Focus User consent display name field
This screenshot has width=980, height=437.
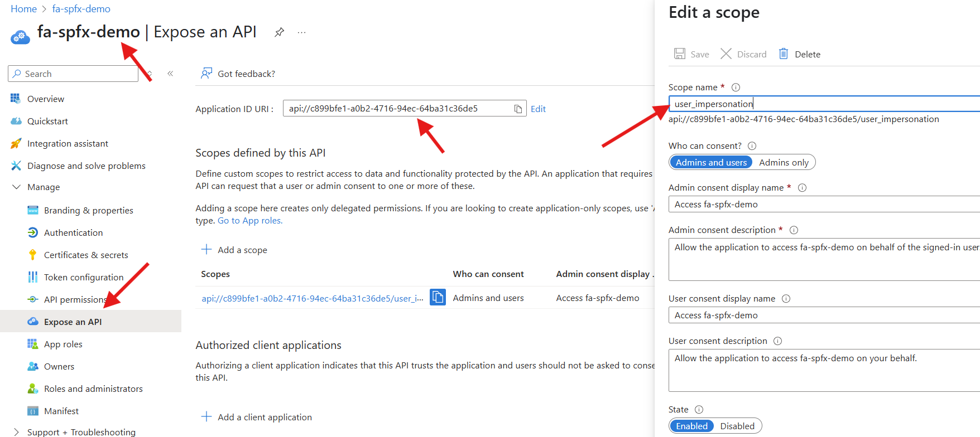(x=824, y=315)
